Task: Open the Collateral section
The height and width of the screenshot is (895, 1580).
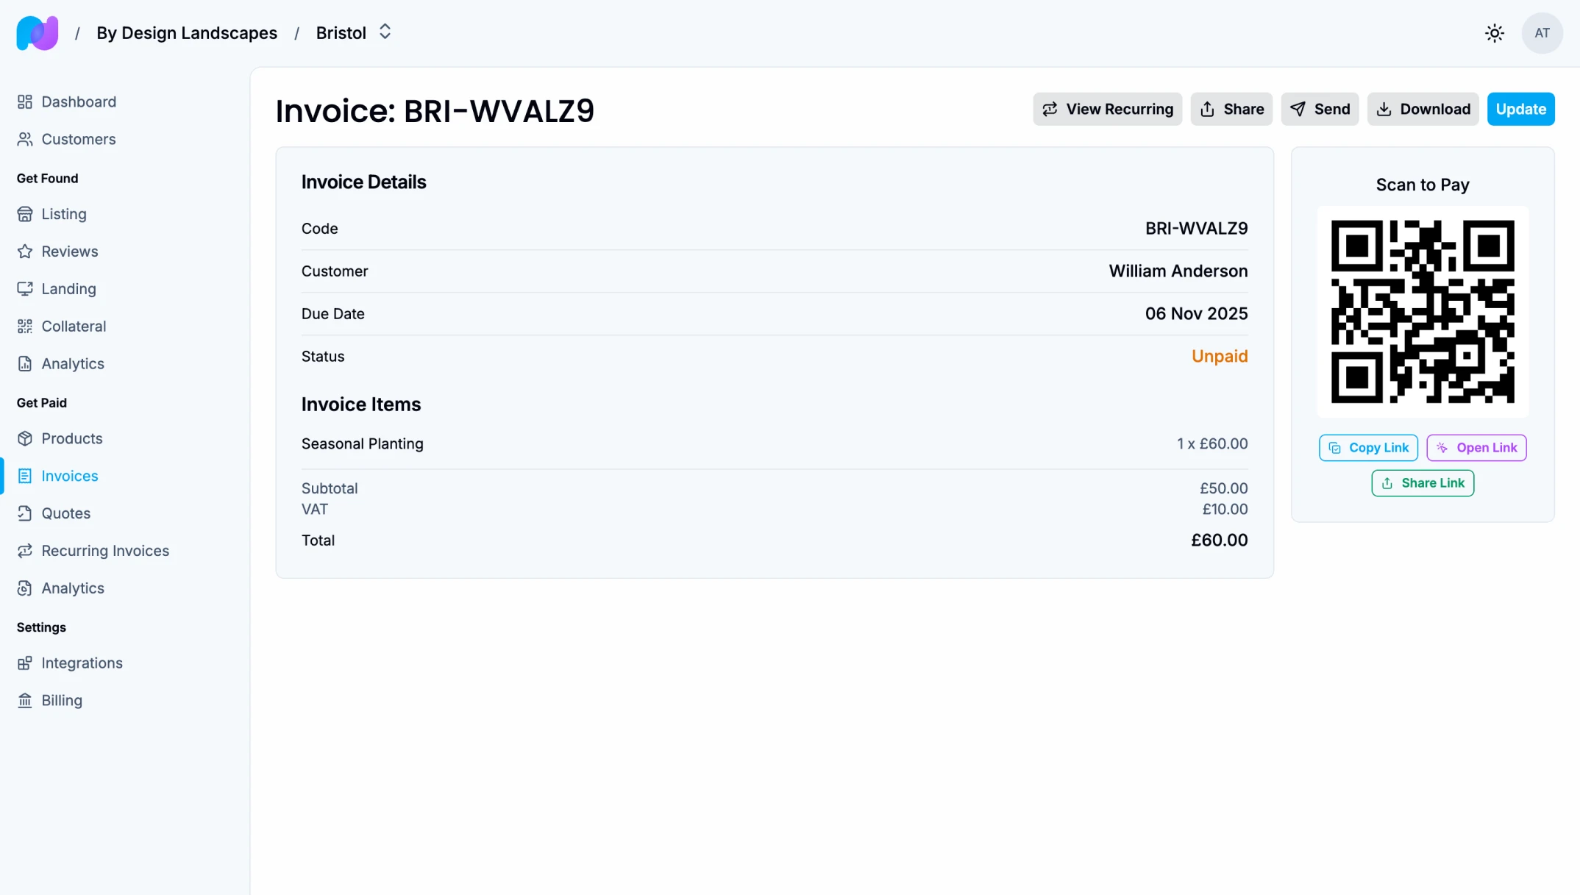Action: (74, 326)
